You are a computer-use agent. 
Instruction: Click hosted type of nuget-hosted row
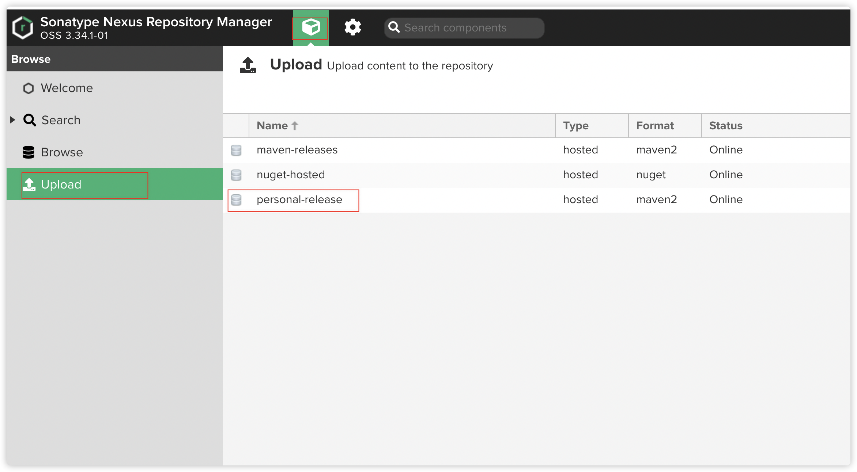(580, 175)
